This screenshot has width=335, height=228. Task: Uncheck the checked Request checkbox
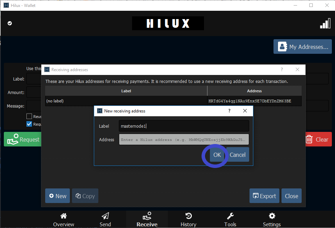pos(29,124)
